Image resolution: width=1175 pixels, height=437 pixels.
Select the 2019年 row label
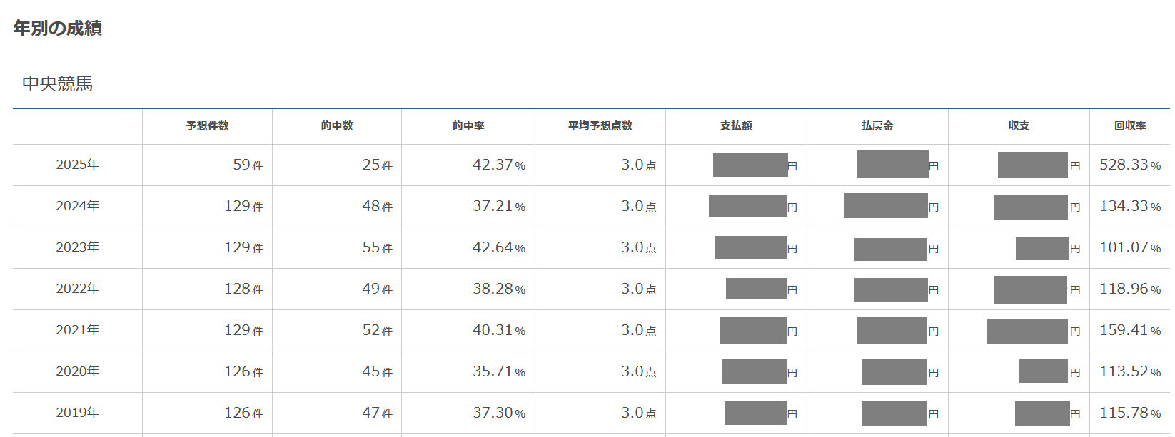tap(78, 413)
